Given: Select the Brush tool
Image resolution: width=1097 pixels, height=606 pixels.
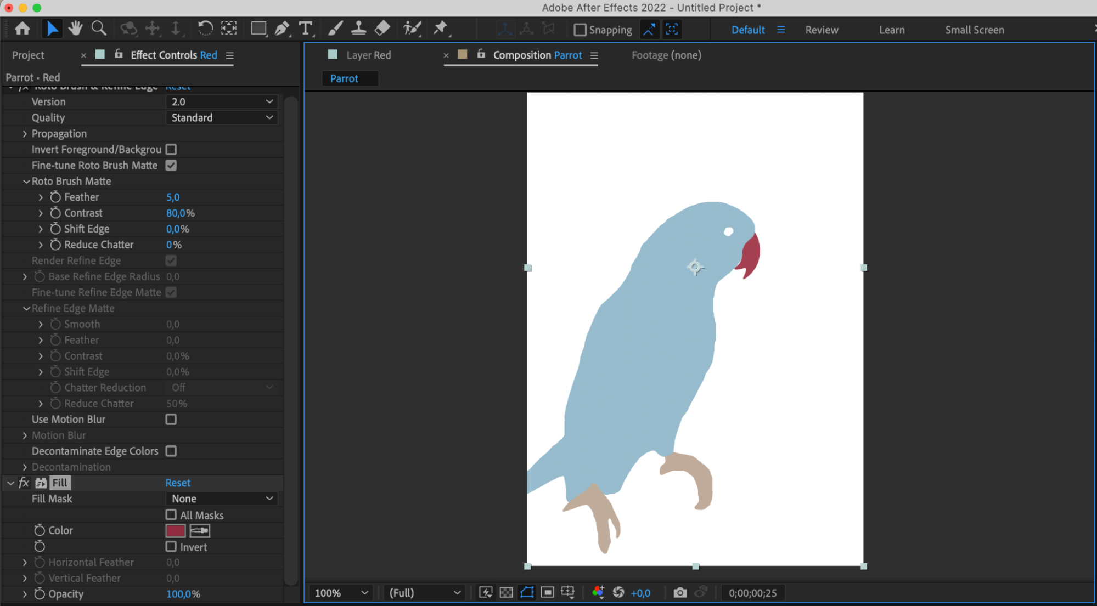Looking at the screenshot, I should tap(335, 29).
